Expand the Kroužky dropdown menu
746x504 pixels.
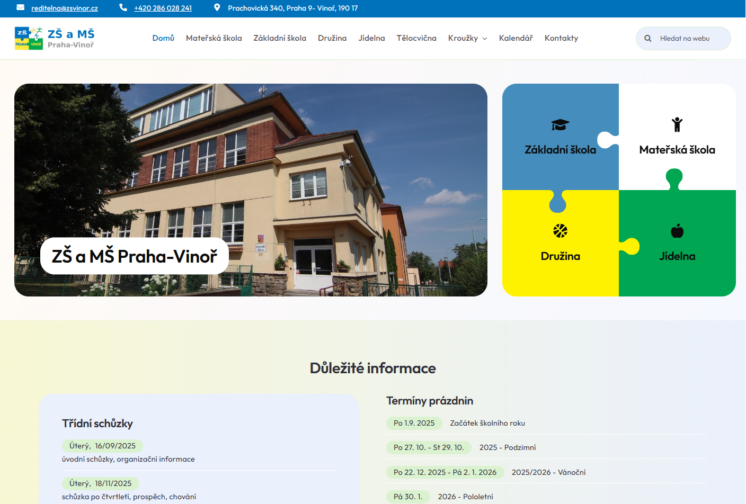467,38
